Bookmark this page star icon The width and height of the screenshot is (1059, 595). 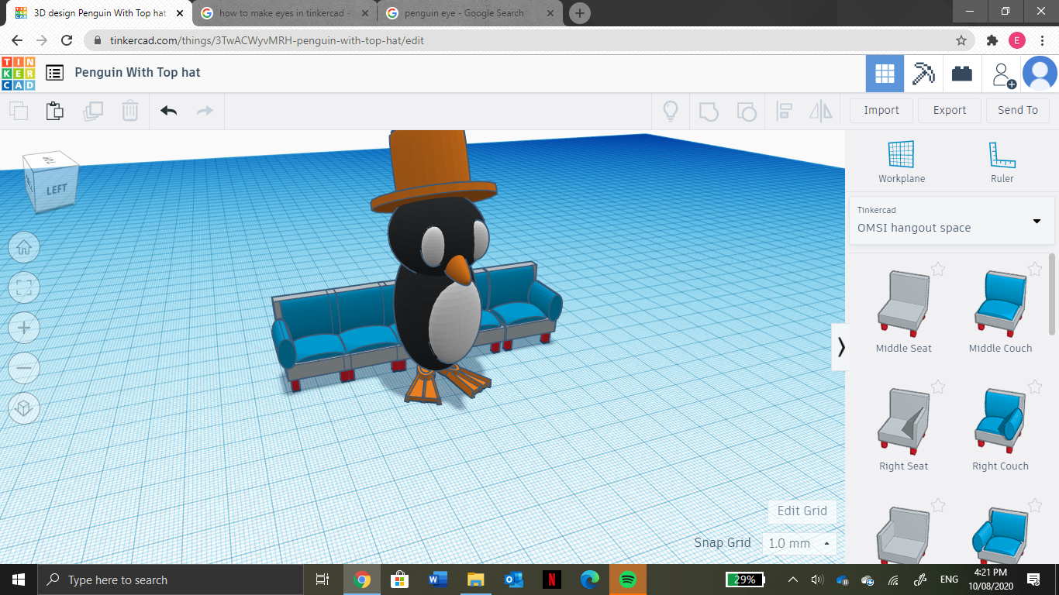click(961, 40)
